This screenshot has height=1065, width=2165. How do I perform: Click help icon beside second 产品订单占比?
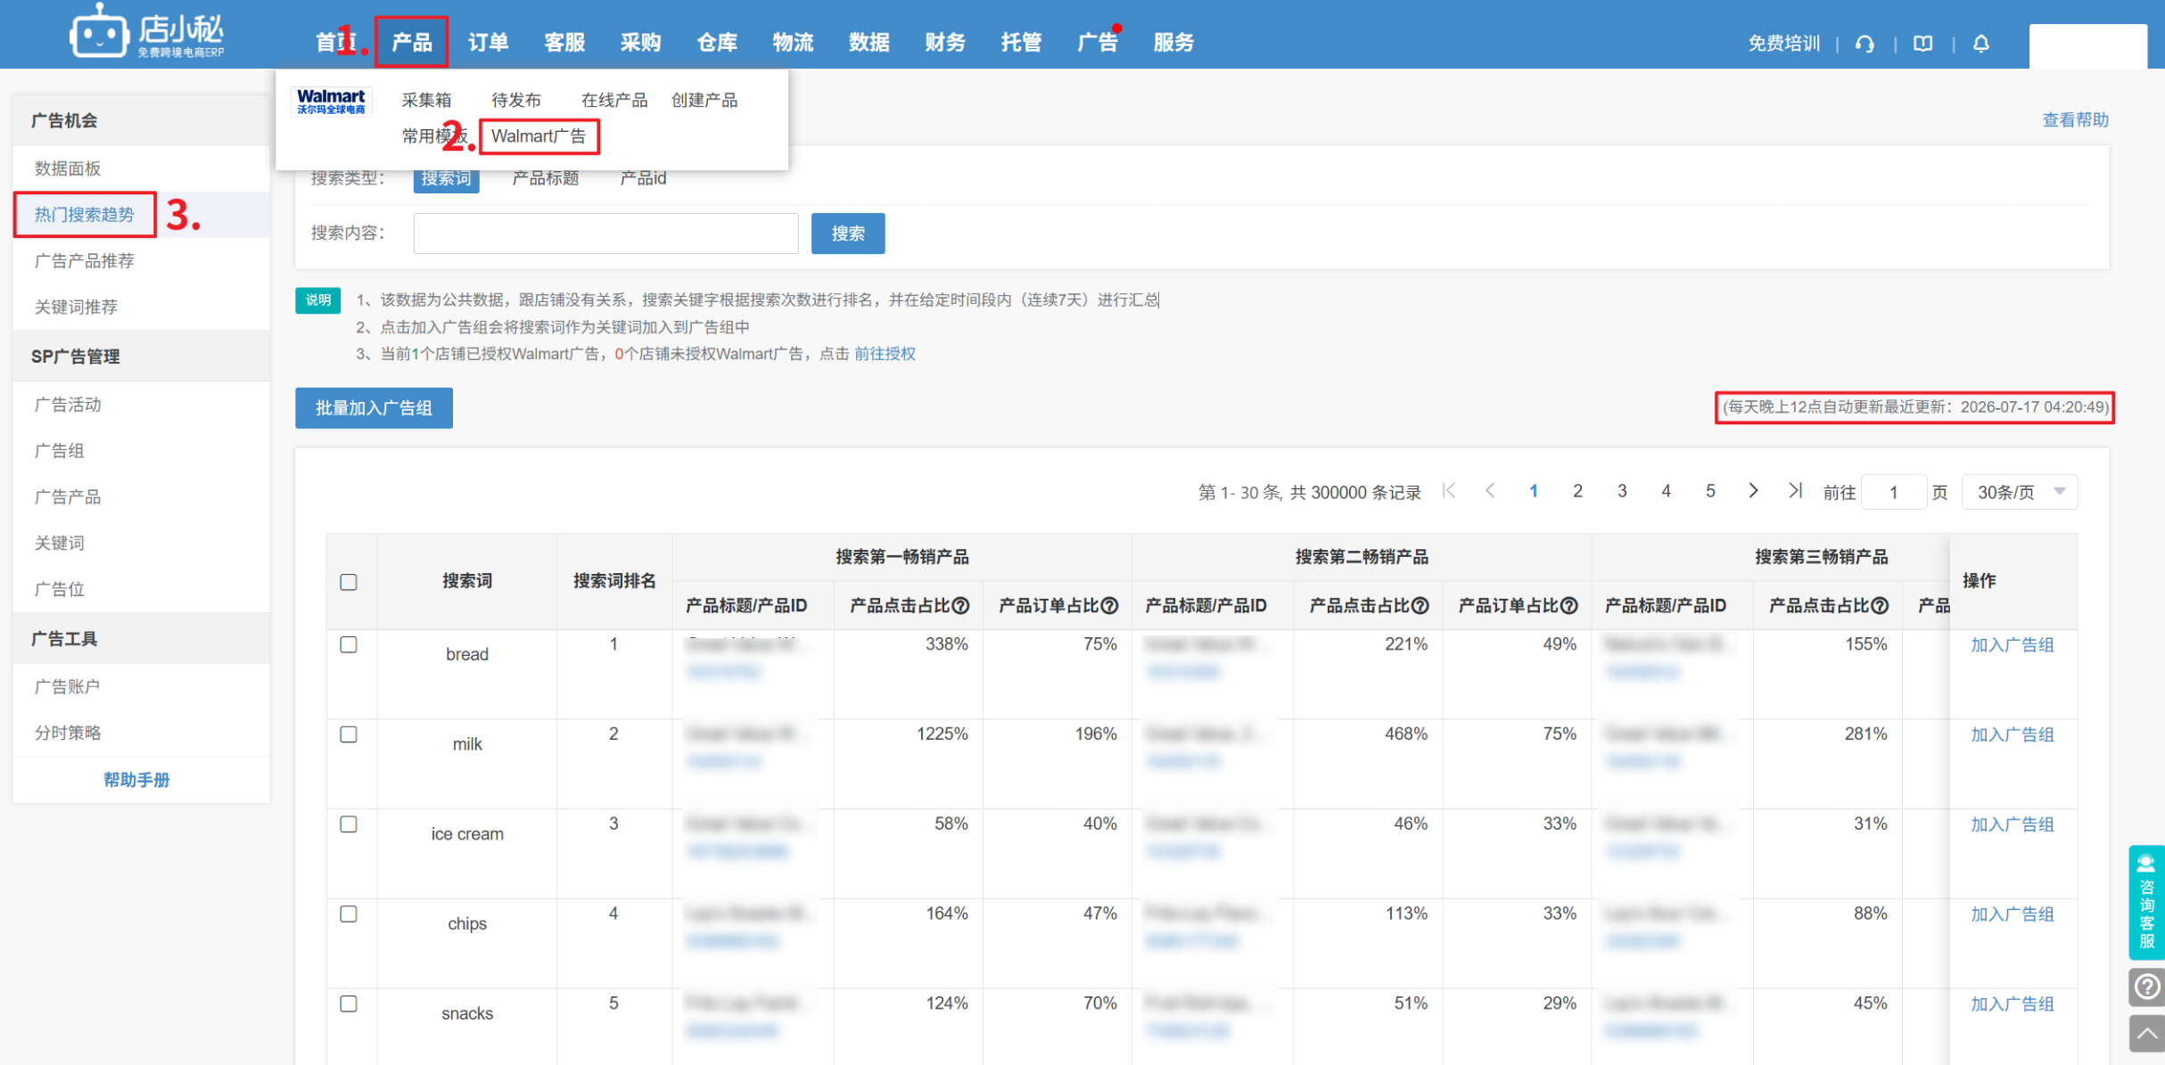pyautogui.click(x=1570, y=606)
